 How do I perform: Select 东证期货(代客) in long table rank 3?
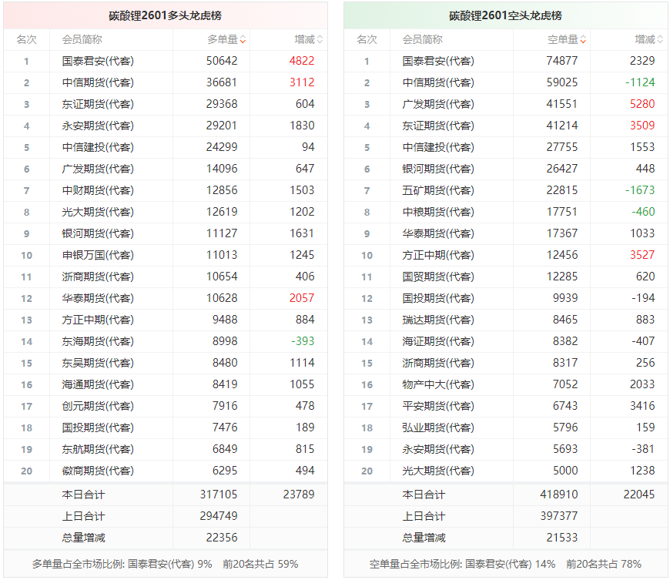98,104
